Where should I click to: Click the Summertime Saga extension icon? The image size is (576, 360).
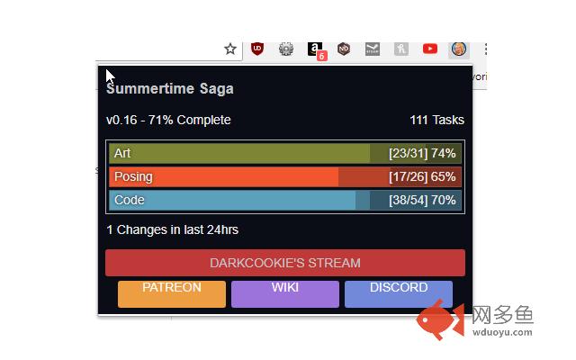(x=459, y=49)
